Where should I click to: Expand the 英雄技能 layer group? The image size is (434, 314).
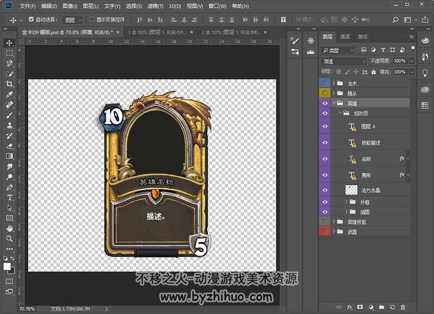[334, 222]
